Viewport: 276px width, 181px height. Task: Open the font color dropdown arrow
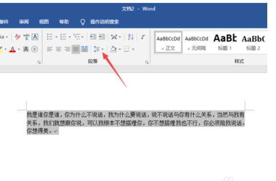(19, 49)
